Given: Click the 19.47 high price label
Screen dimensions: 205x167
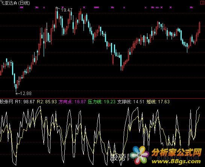Looking at the screenshot, I should point(67,10).
